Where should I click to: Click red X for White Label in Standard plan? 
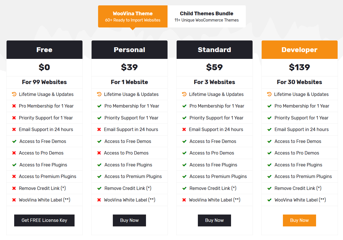[x=184, y=200]
